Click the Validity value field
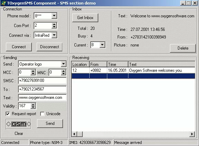 pos(25,106)
